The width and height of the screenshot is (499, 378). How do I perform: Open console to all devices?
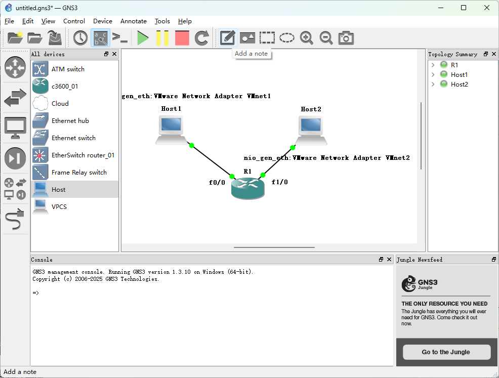point(120,38)
